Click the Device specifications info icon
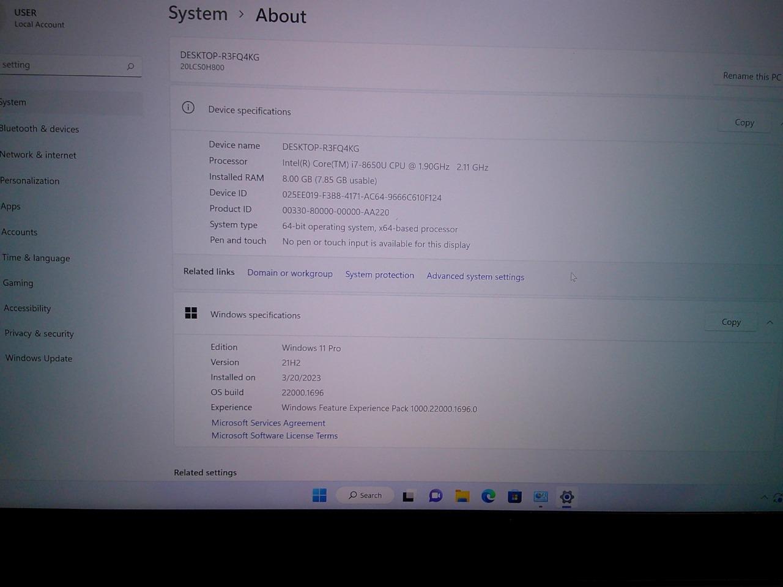This screenshot has width=783, height=587. [188, 108]
